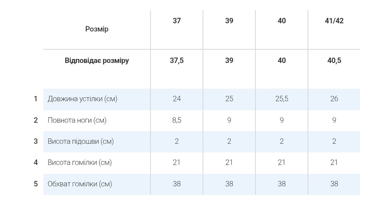Click the 40,5 corresponding size value
The height and width of the screenshot is (206, 388).
coord(334,61)
